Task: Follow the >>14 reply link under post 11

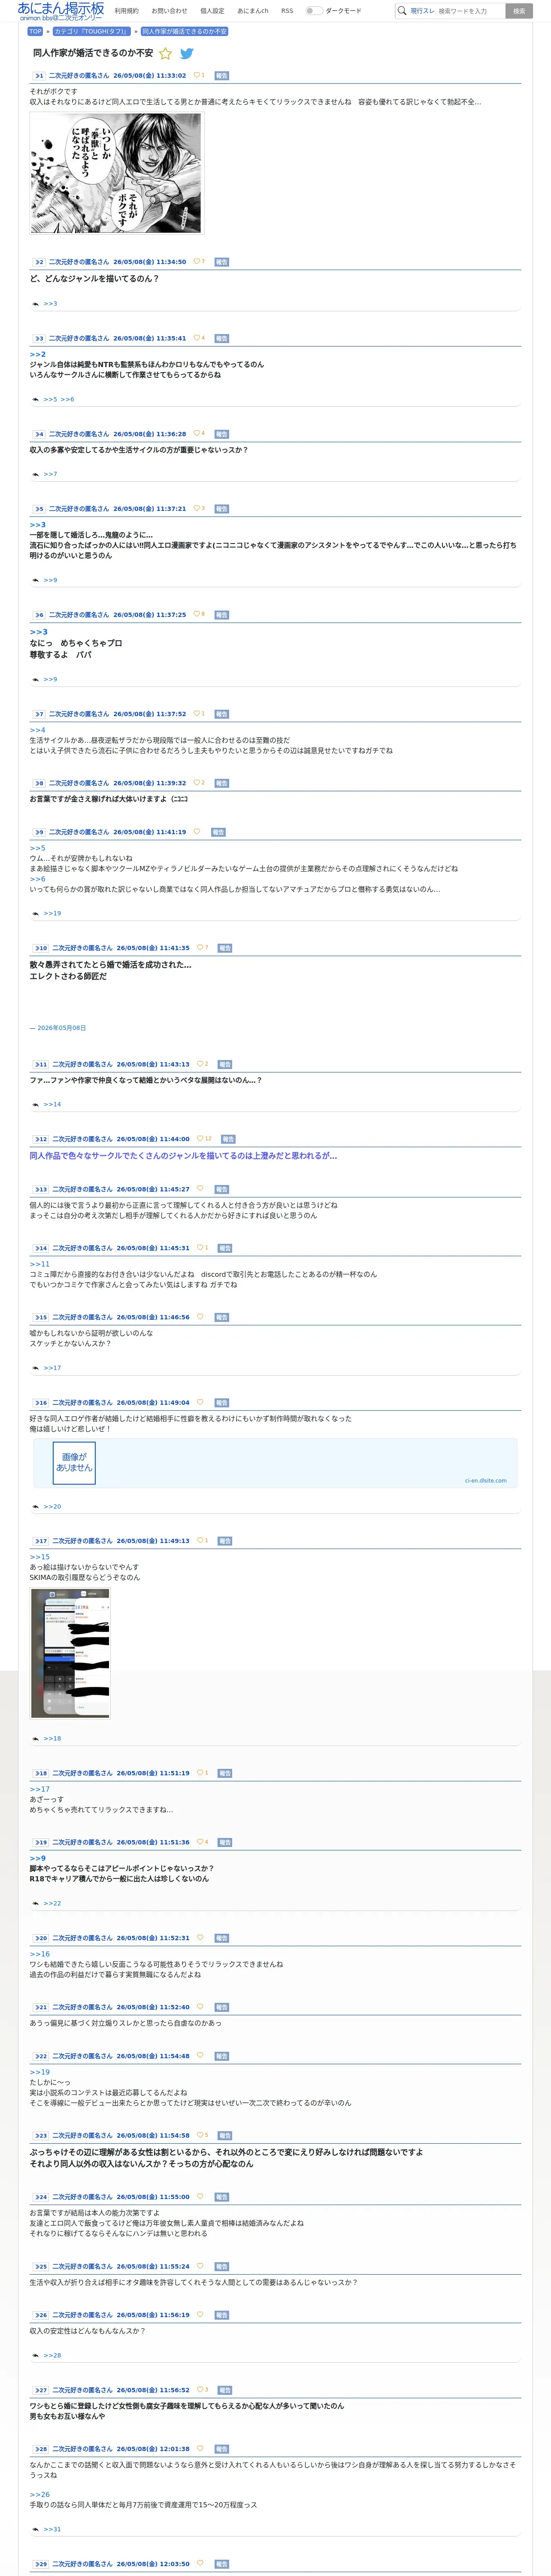Action: tap(52, 1104)
